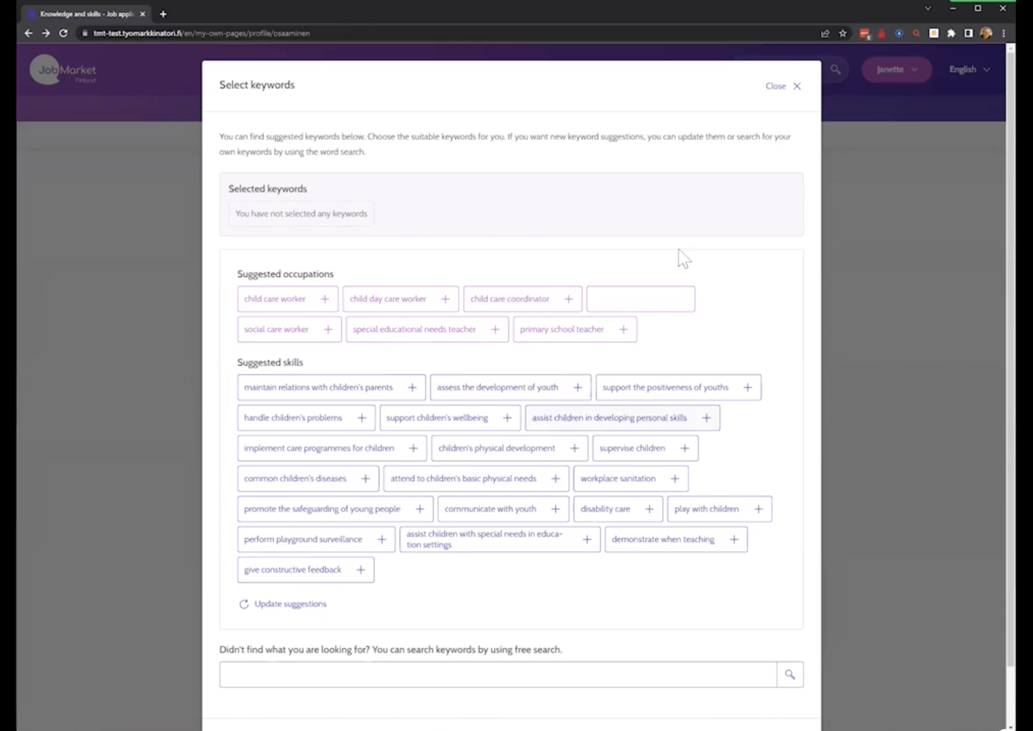Add support children's wellbeing plus icon
Image resolution: width=1033 pixels, height=731 pixels.
coord(507,418)
